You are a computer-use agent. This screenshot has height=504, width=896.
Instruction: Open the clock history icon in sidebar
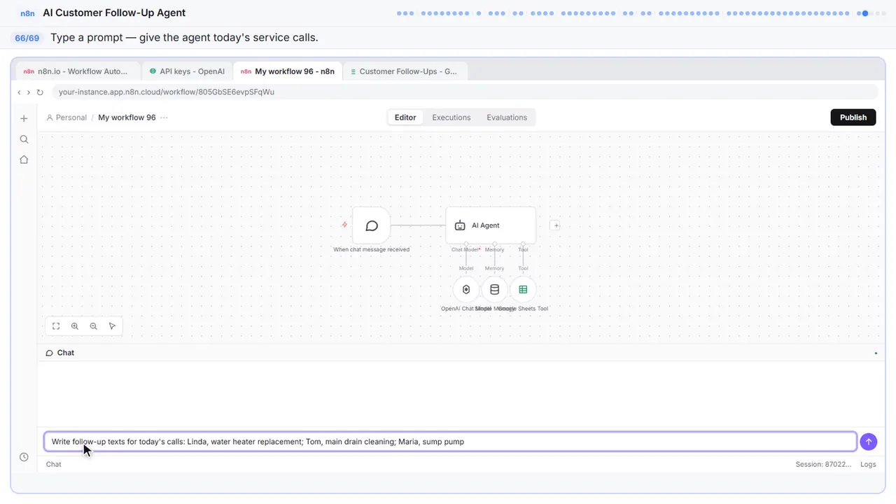click(24, 457)
